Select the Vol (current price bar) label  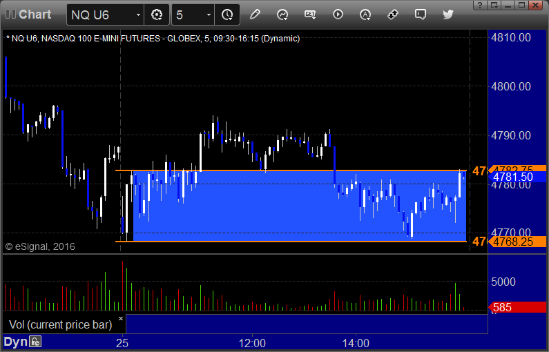point(61,324)
